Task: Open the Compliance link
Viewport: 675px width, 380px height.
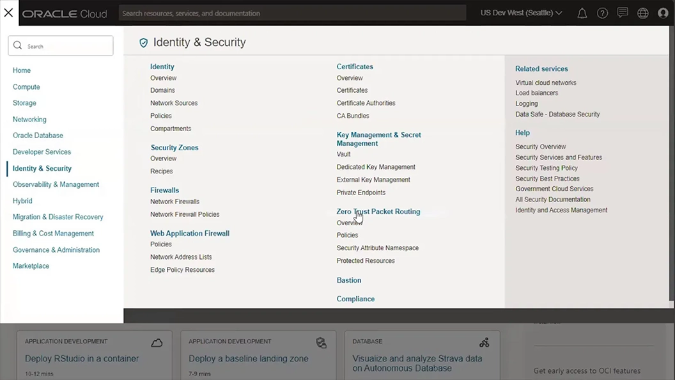Action: click(x=355, y=299)
